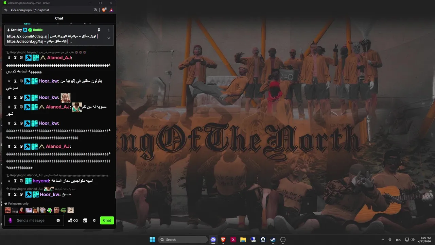Open channel points infinity icon
Viewport: 435px width, 245px height.
[x=73, y=220]
